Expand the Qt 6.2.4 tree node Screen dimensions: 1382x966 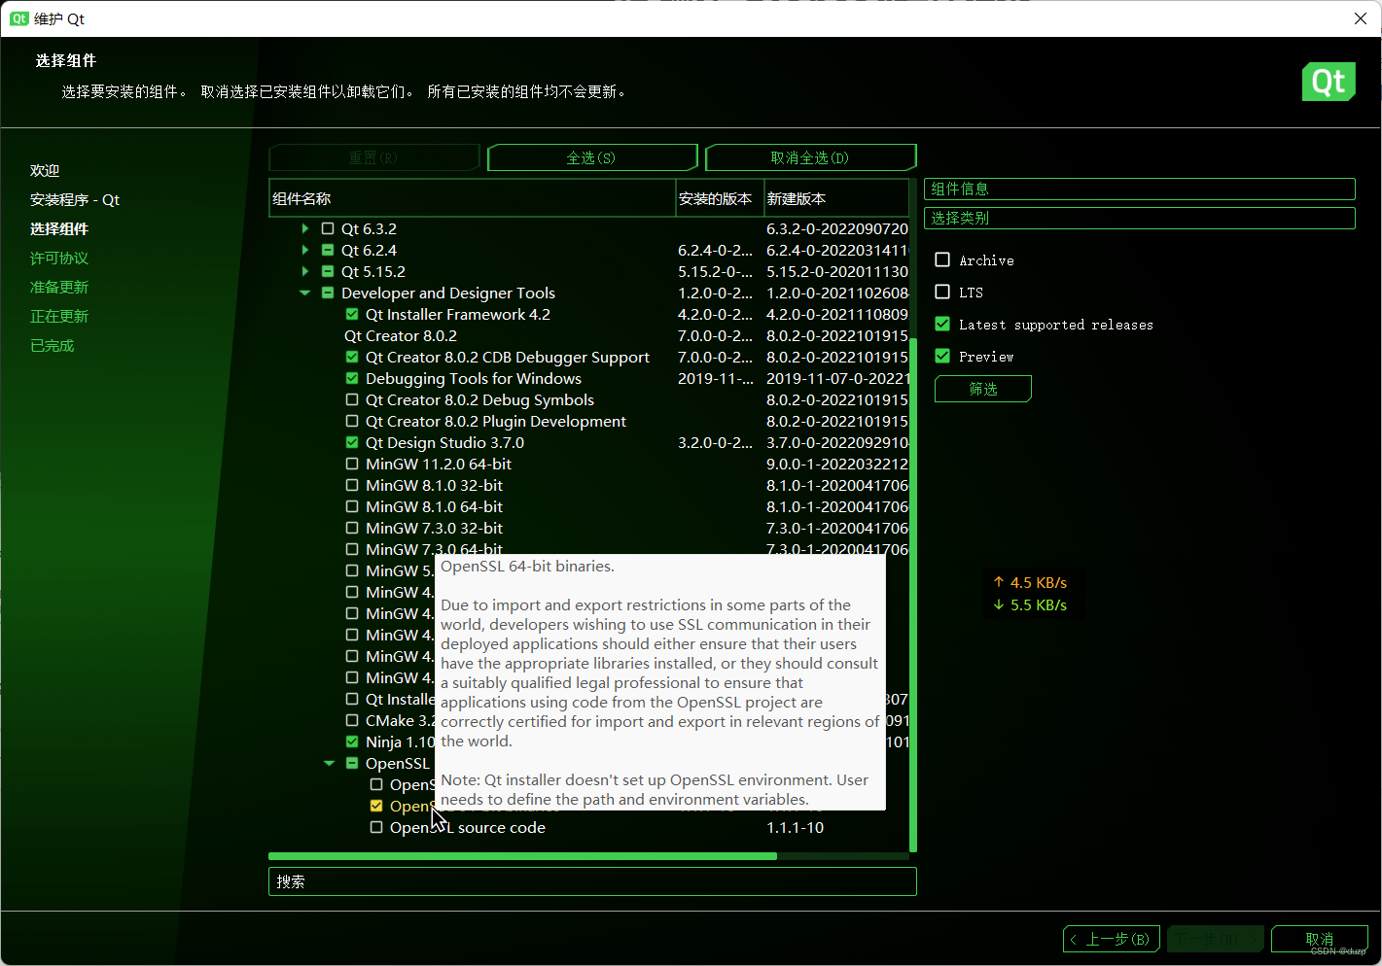[305, 250]
